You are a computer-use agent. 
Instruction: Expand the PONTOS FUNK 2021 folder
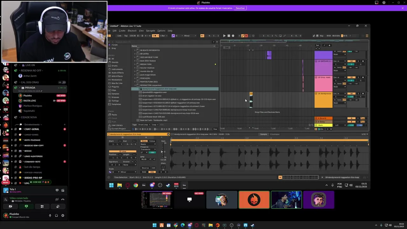[135, 82]
